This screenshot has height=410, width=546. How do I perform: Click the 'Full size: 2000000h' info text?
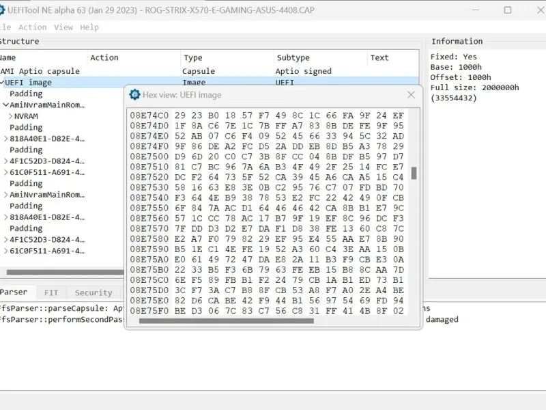474,87
